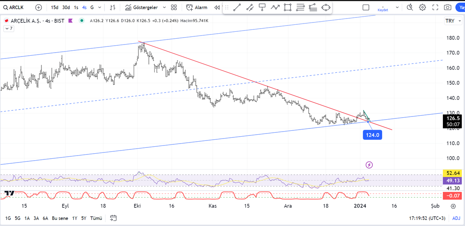Viewport: 465px width, 226px height.
Task: Grab the drawing toolbar drag handle
Action: click(x=227, y=7)
